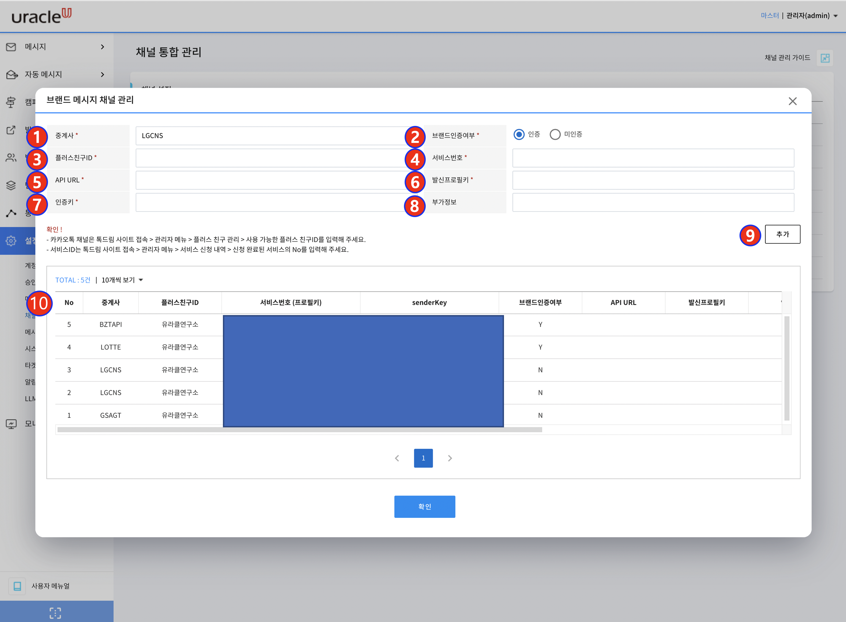Open the 설정 gear icon
This screenshot has width=846, height=622.
point(11,241)
